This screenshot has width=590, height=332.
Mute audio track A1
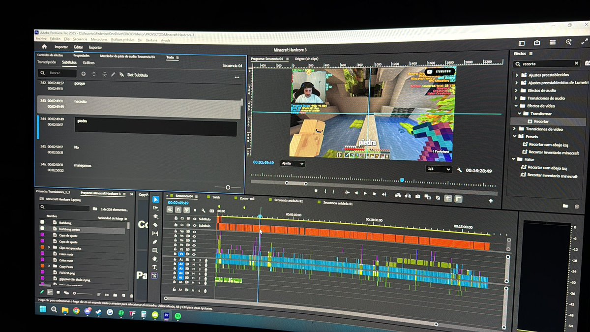pos(194,260)
